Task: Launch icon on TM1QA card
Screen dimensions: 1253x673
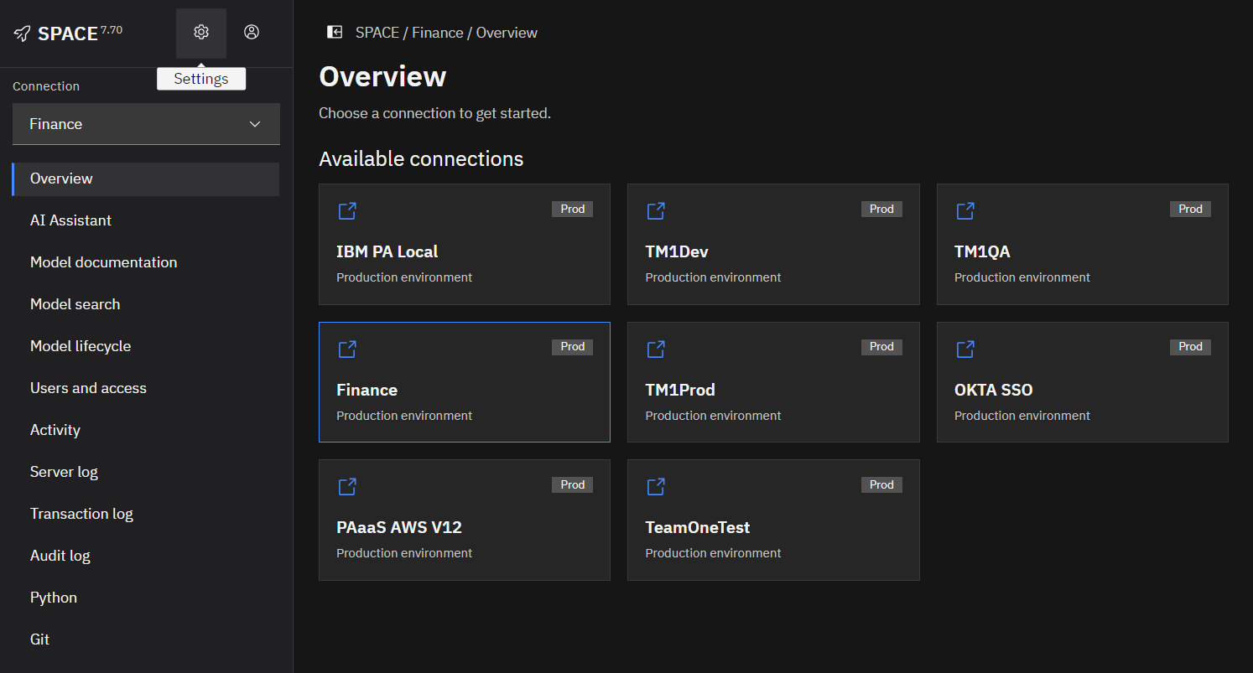Action: click(x=965, y=211)
